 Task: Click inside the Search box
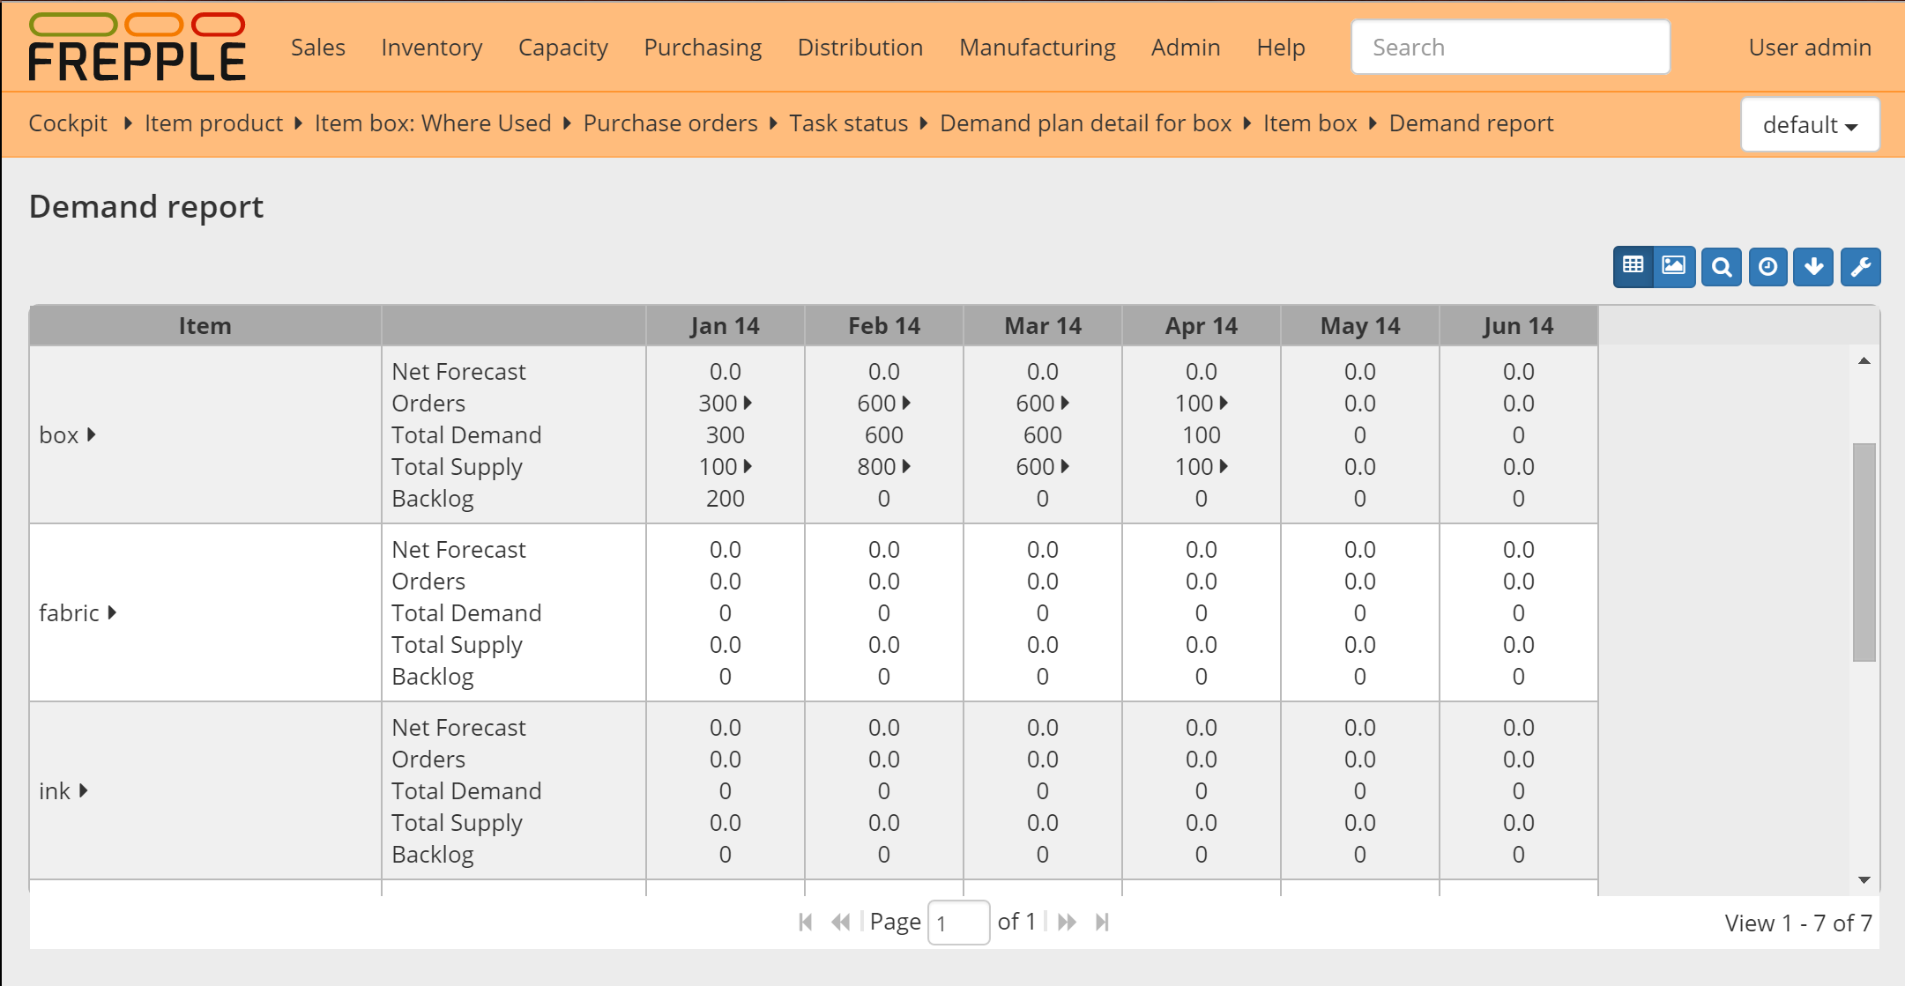click(x=1509, y=46)
